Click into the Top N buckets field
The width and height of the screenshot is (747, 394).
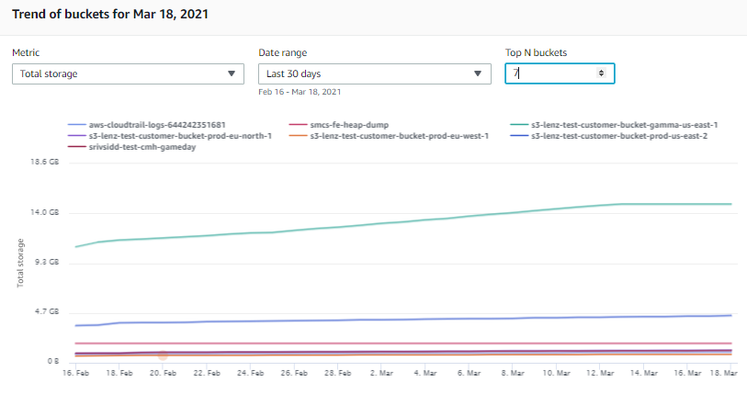click(x=551, y=73)
